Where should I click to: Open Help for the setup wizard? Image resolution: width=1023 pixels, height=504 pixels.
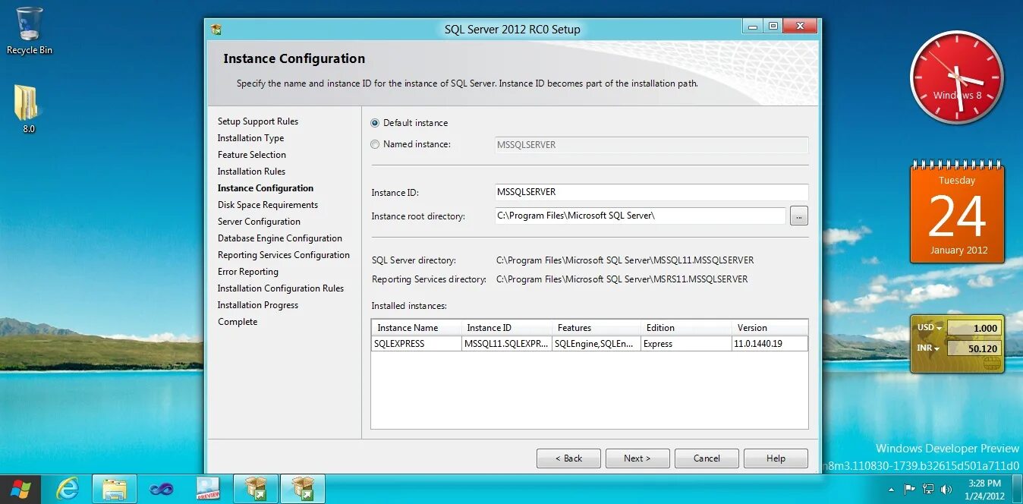(776, 458)
